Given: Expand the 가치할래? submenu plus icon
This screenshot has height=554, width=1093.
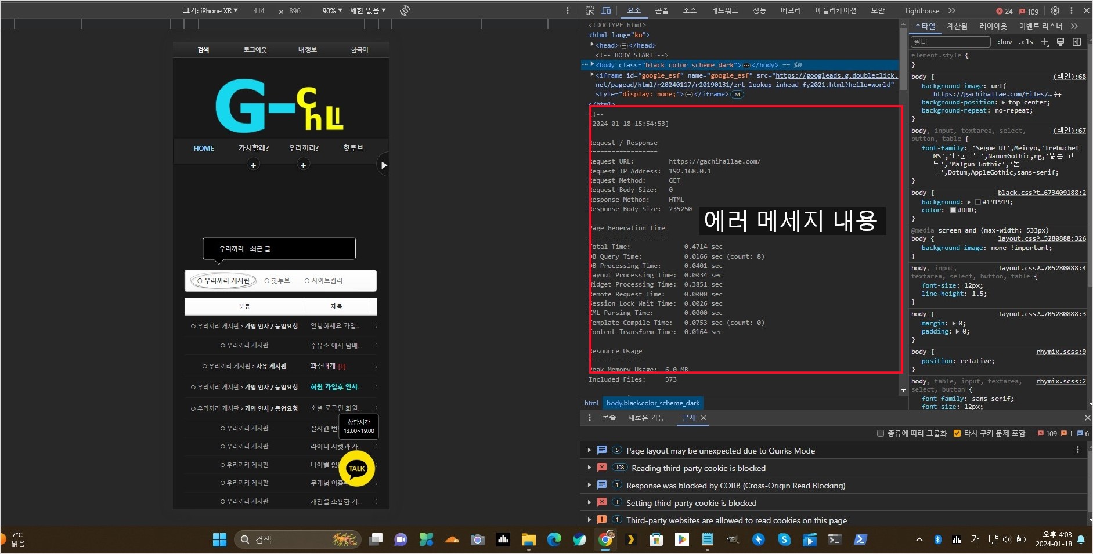Looking at the screenshot, I should point(253,165).
